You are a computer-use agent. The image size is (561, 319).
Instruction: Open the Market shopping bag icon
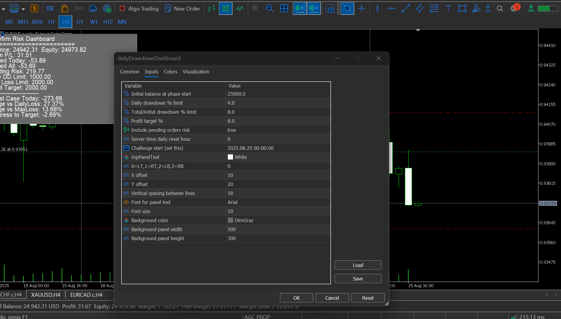click(64, 8)
